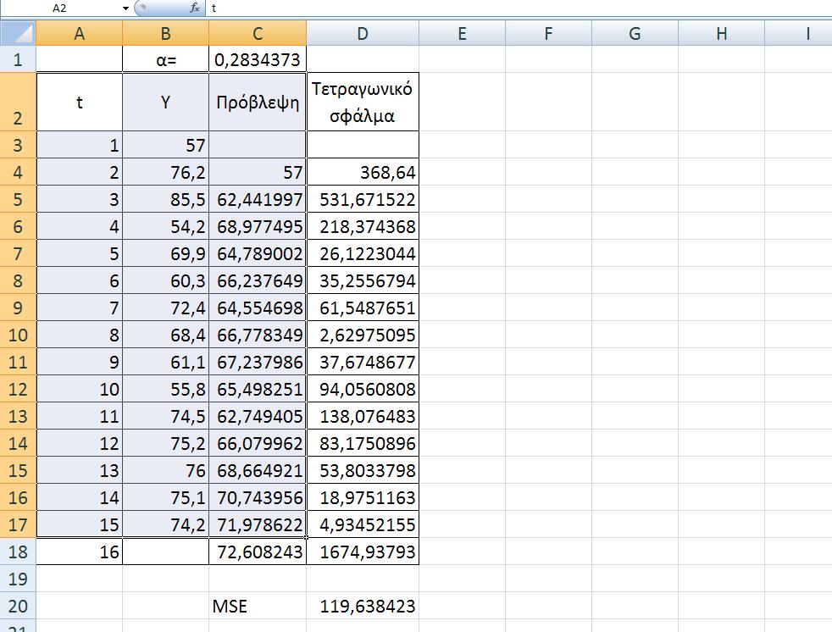The image size is (832, 632).
Task: Click alpha value 0,2834373 cell
Action: [258, 59]
